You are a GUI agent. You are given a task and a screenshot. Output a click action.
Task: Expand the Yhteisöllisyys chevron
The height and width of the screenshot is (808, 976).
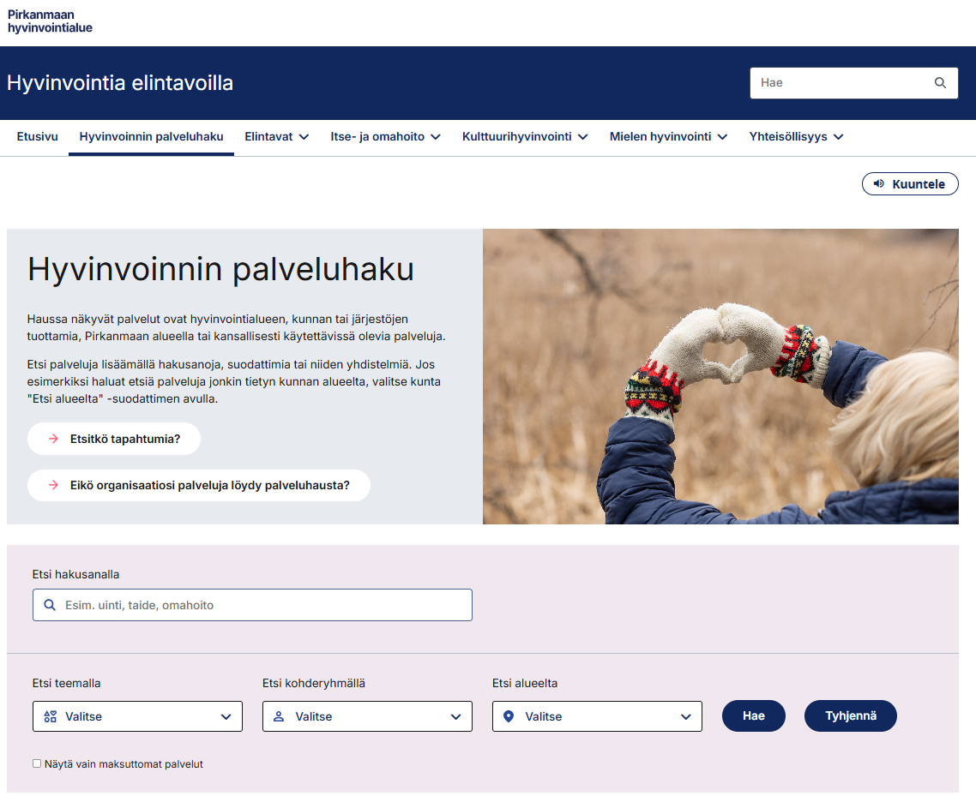click(839, 137)
